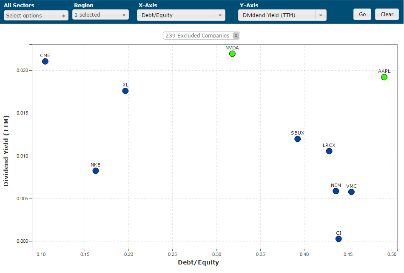Select the NKE data point
Screen dimensions: 404x273
[96, 171]
